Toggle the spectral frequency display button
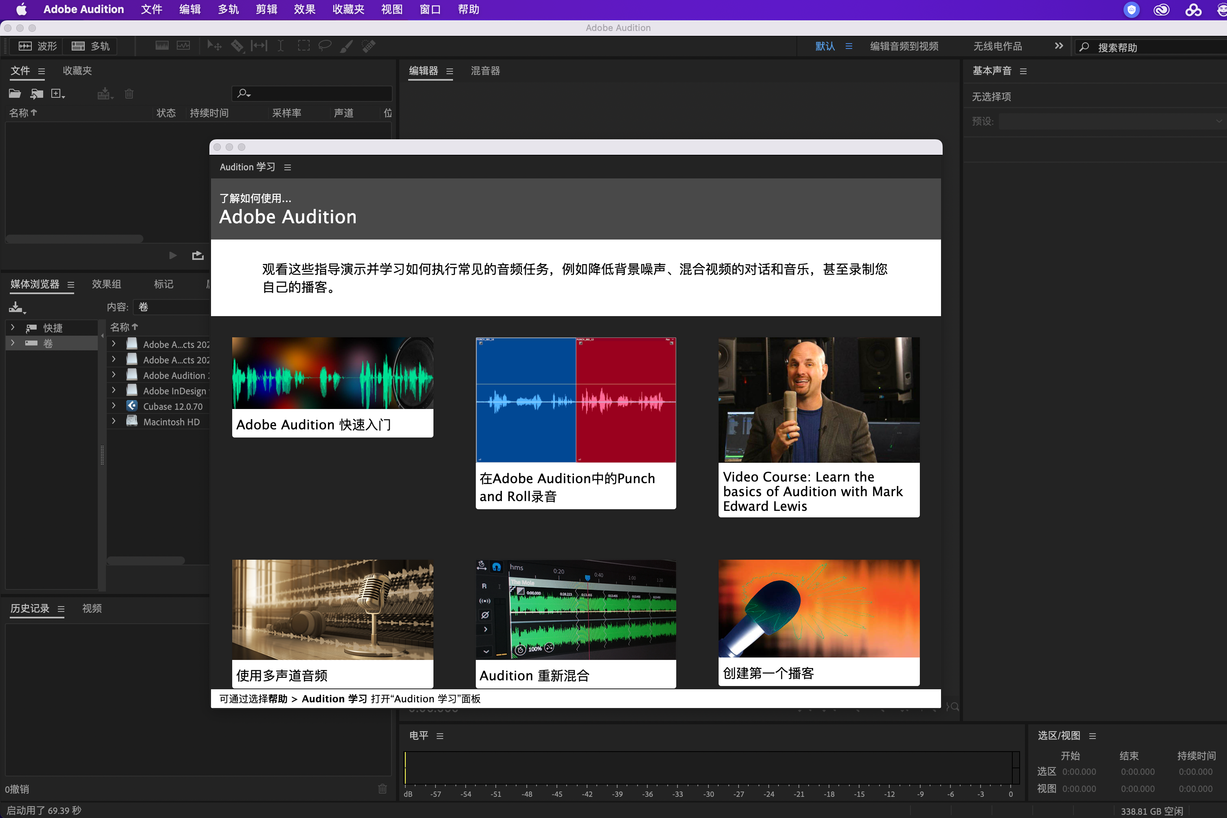 pos(162,46)
